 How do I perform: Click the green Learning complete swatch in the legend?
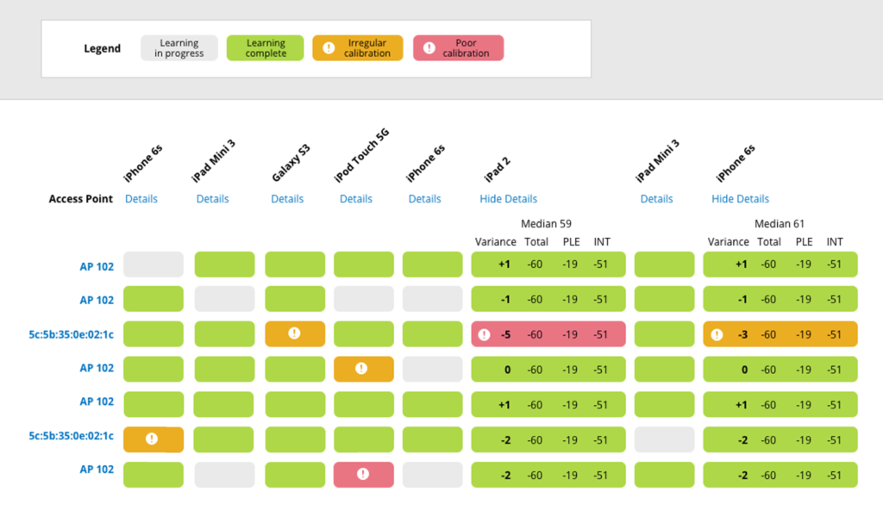[265, 48]
